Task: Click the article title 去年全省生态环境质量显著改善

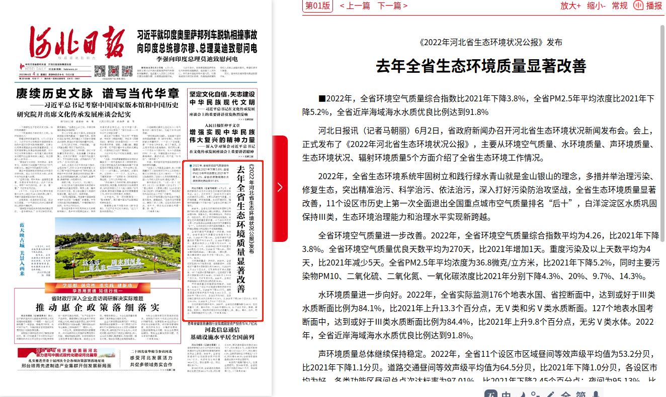Action: (x=481, y=66)
